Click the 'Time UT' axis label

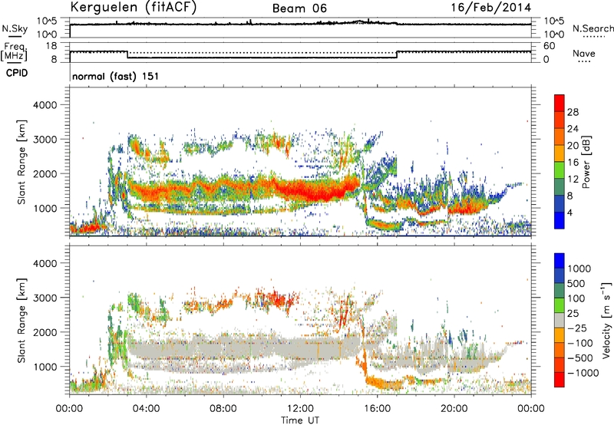[300, 420]
